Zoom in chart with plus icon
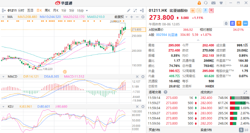This screenshot has width=250, height=133. click(x=132, y=17)
